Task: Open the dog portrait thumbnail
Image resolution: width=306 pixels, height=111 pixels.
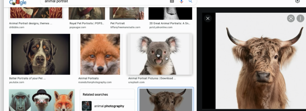Action: (40, 54)
